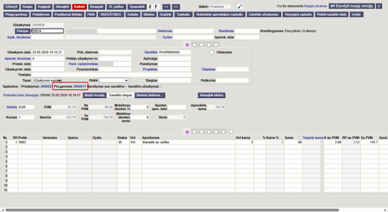Click the Sąskaita action button
The width and height of the screenshot is (388, 212).
click(183, 15)
